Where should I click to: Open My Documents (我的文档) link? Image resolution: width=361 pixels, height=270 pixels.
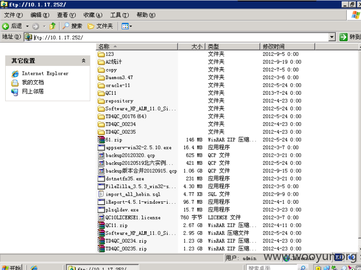tap(33, 82)
